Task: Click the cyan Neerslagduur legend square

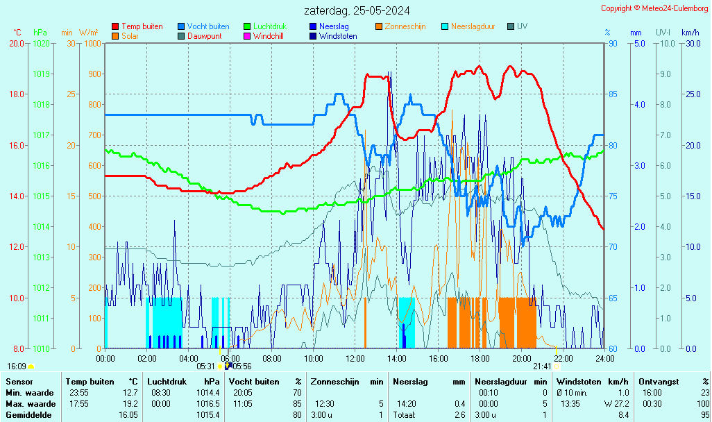Action: coord(445,26)
